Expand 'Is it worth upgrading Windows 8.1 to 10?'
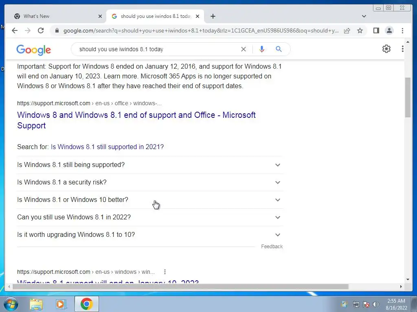Viewport: 417px width, 312px height. (x=150, y=235)
